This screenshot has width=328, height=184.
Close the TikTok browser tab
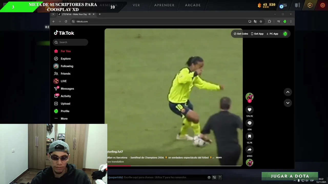94,14
